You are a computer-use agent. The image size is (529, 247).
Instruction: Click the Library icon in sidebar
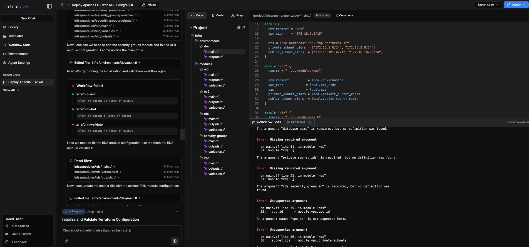pyautogui.click(x=5, y=27)
